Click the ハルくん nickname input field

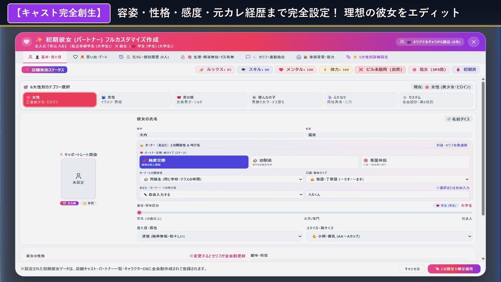tap(388, 195)
